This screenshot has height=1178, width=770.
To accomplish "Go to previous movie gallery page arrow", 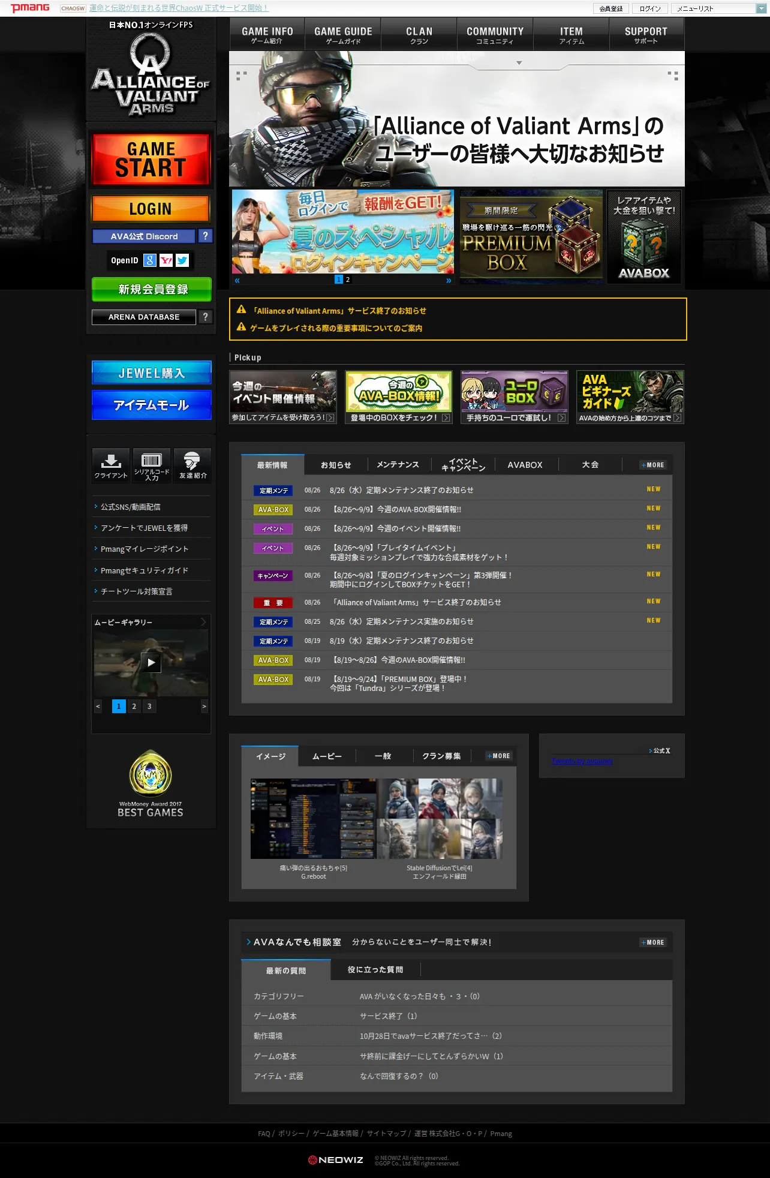I will point(98,706).
